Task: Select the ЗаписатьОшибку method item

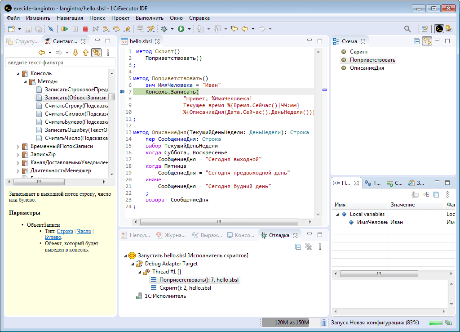Action: (x=72, y=130)
